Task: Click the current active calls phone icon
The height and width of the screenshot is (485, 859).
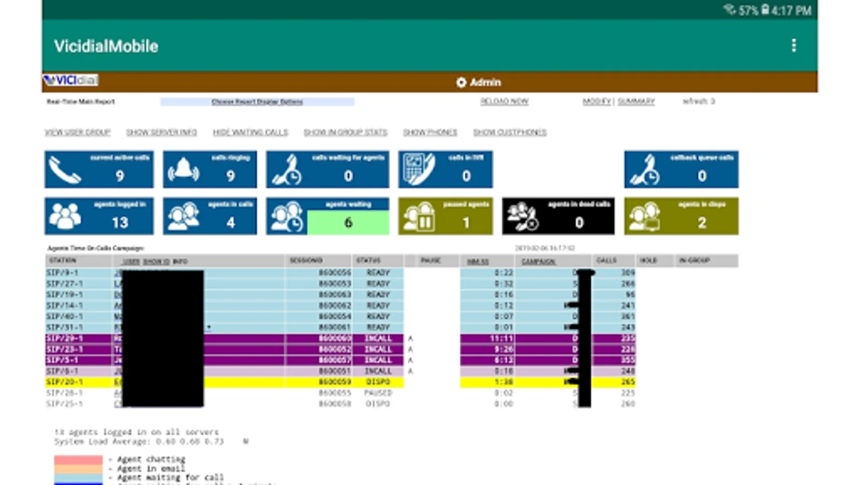Action: (x=65, y=170)
